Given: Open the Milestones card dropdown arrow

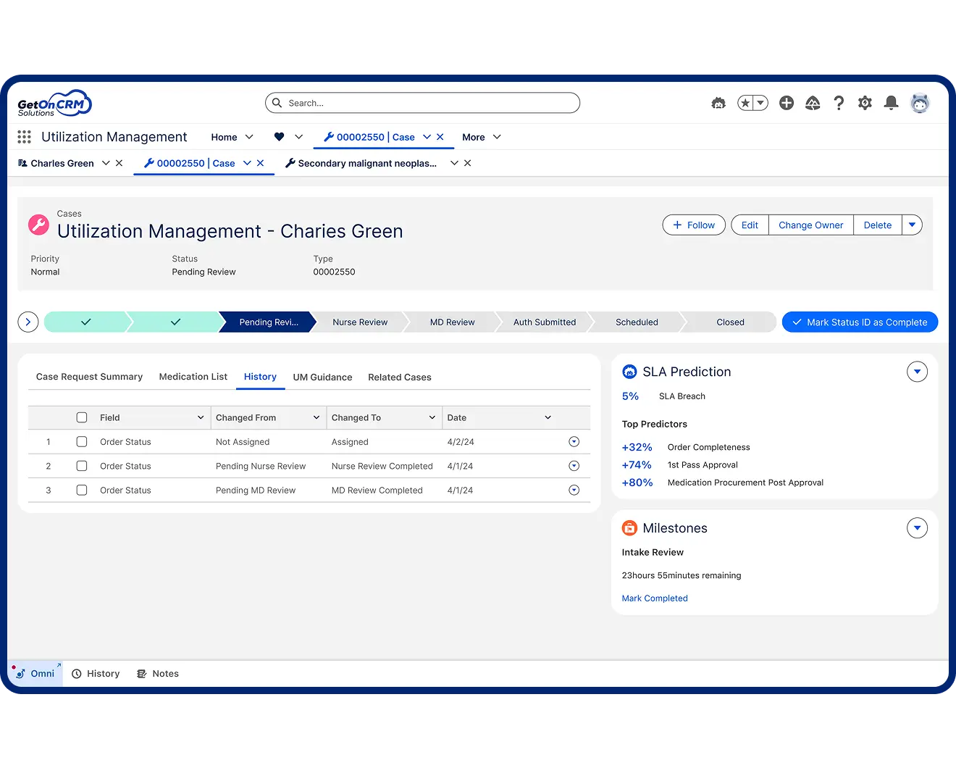Looking at the screenshot, I should (917, 529).
